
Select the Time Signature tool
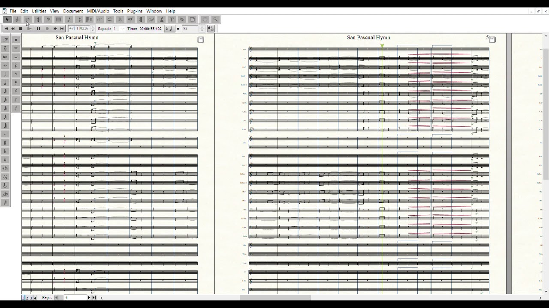click(x=38, y=19)
